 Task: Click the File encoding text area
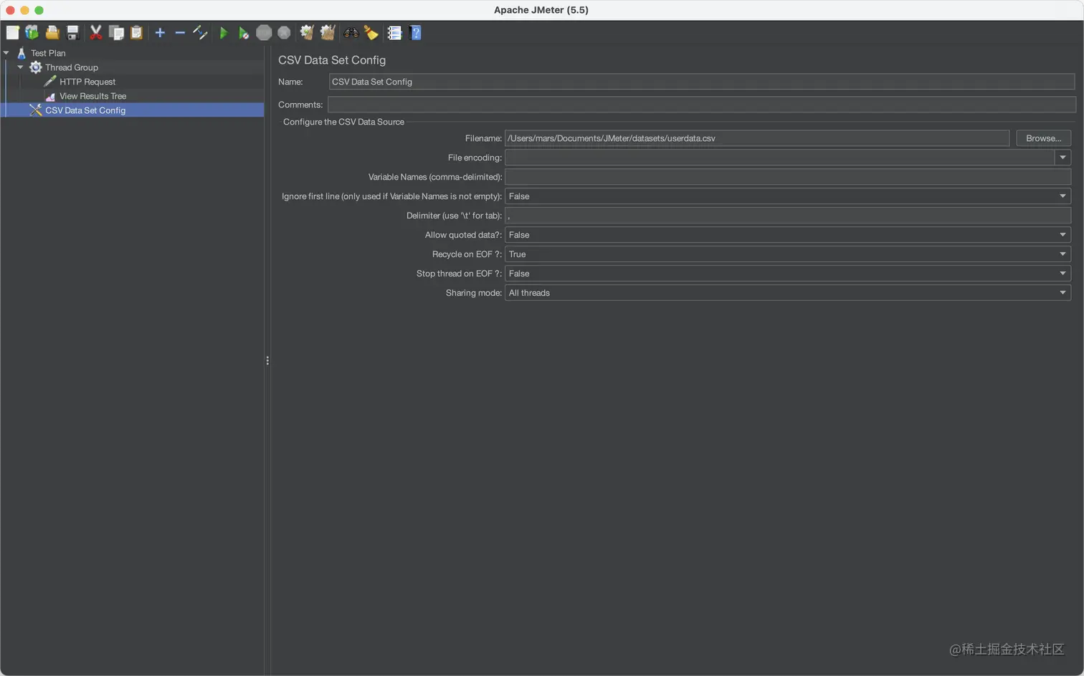(779, 158)
